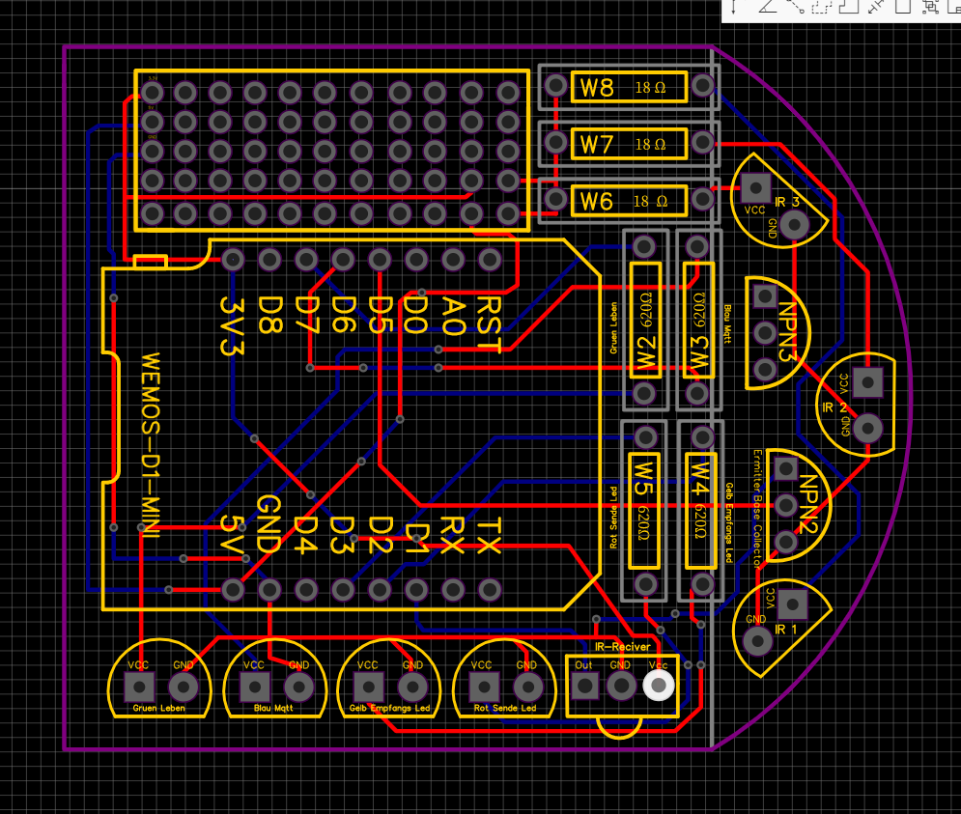Select GND pad of Gruen Leben LED
The width and height of the screenshot is (961, 814).
pos(184,688)
